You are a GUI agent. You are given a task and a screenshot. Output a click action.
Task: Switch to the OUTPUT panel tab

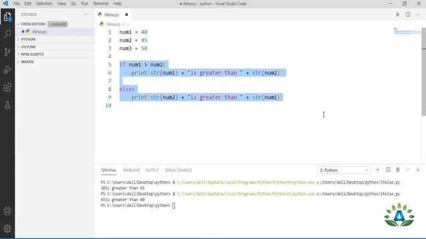(152, 170)
